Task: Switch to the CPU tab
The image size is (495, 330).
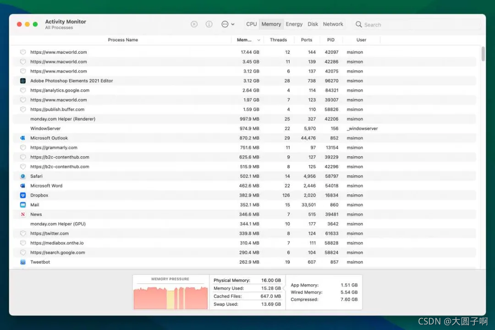Action: coord(251,24)
